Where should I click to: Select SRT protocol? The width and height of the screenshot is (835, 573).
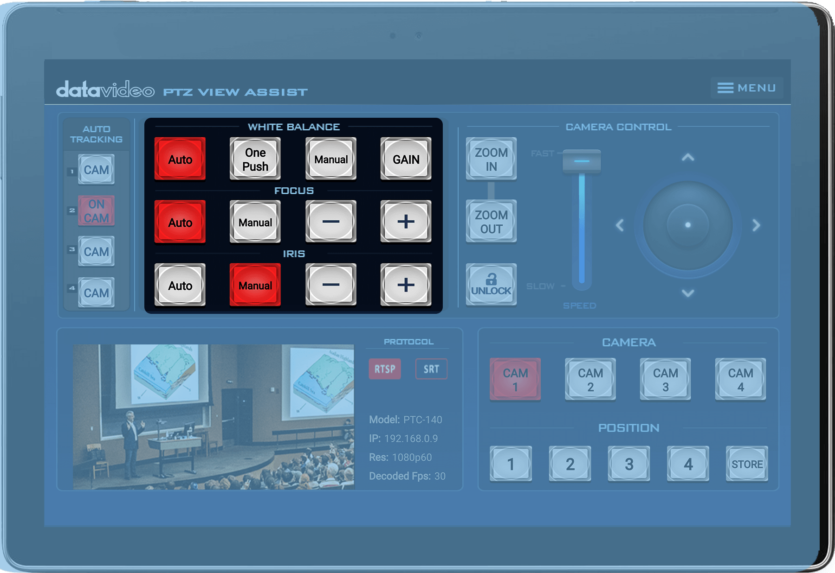tap(431, 369)
